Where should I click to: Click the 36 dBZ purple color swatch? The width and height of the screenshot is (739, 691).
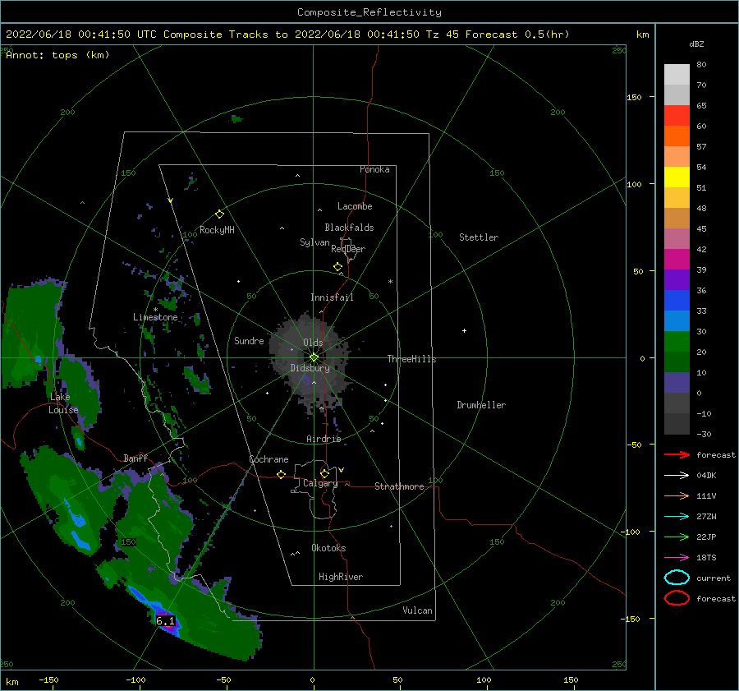(677, 280)
